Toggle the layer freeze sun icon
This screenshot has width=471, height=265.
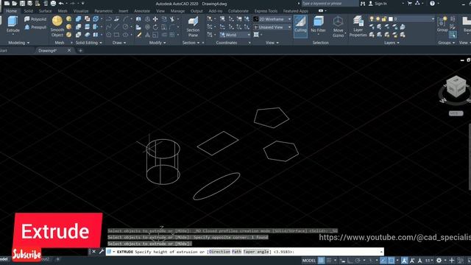pos(378,19)
